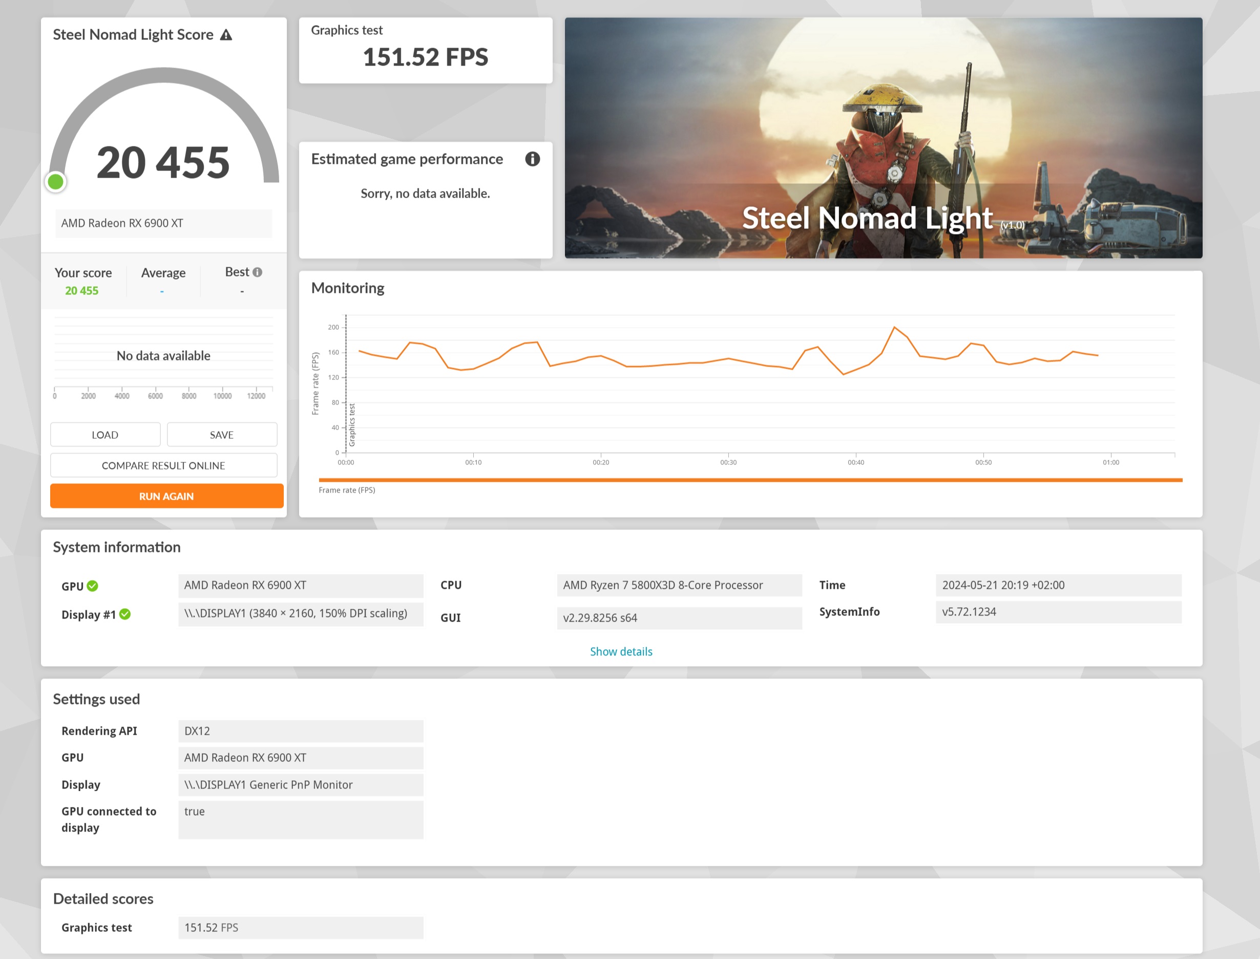Click the SystemInfo version v5.72.1234 field
Viewport: 1260px width, 959px height.
click(1058, 612)
